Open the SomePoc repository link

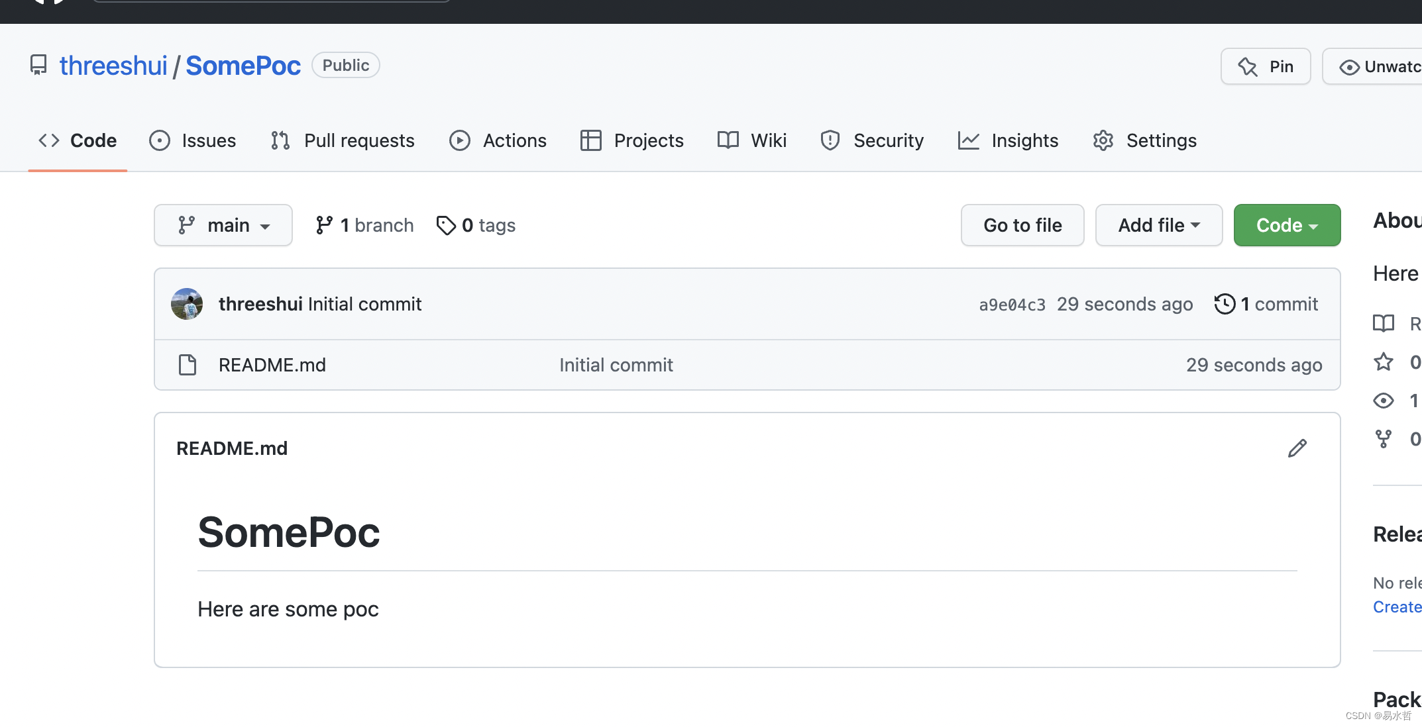click(243, 66)
